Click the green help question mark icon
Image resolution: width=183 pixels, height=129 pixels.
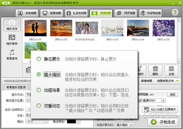(x=175, y=12)
